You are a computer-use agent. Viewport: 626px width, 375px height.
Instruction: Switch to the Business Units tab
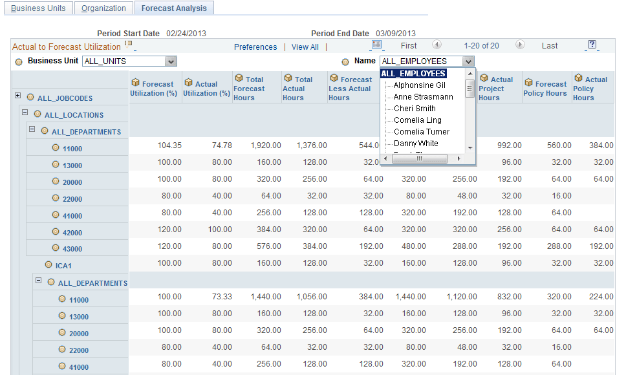38,8
